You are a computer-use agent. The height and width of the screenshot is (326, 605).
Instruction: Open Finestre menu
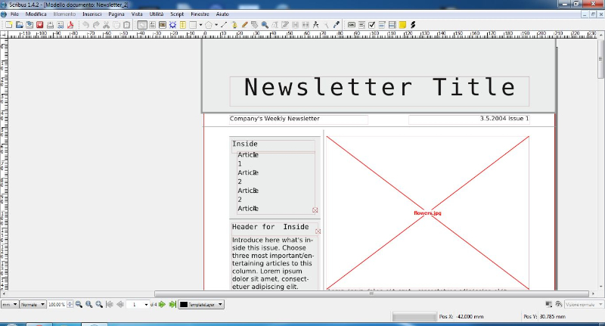click(200, 14)
